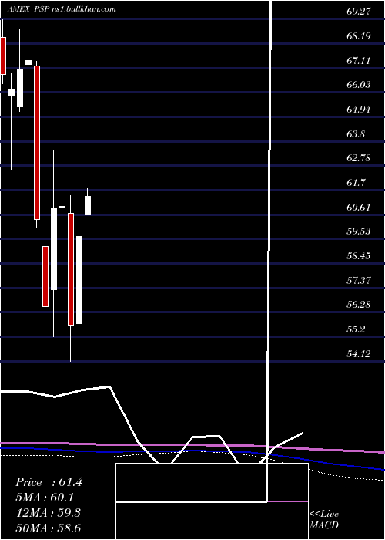The height and width of the screenshot is (540, 385).
Task: Click the 60.61 price axis label
Action: coord(359,207)
